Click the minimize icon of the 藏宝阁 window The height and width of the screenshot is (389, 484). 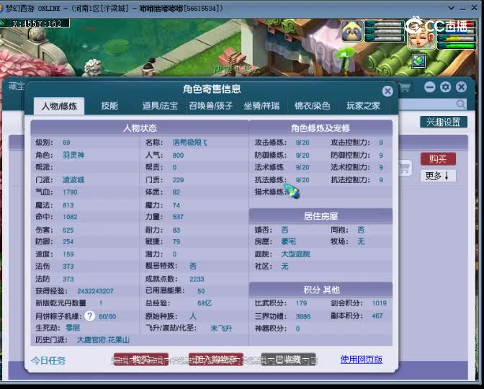coord(429,87)
